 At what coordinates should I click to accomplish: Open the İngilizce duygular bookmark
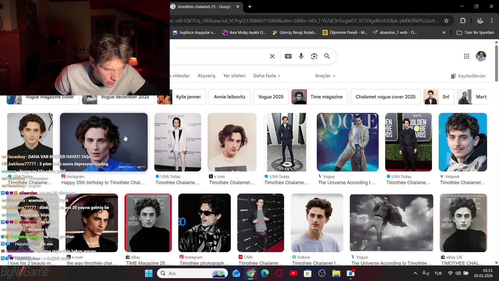194,32
